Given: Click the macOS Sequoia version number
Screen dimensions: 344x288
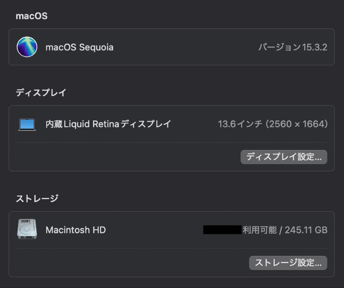Looking at the screenshot, I should [293, 47].
